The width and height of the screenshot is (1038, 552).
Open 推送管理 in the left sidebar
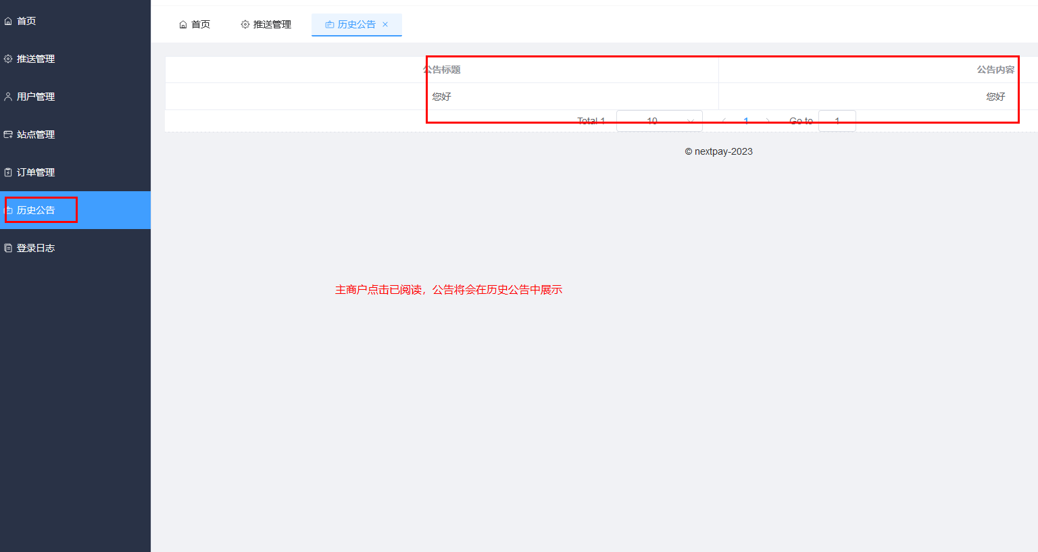click(75, 59)
